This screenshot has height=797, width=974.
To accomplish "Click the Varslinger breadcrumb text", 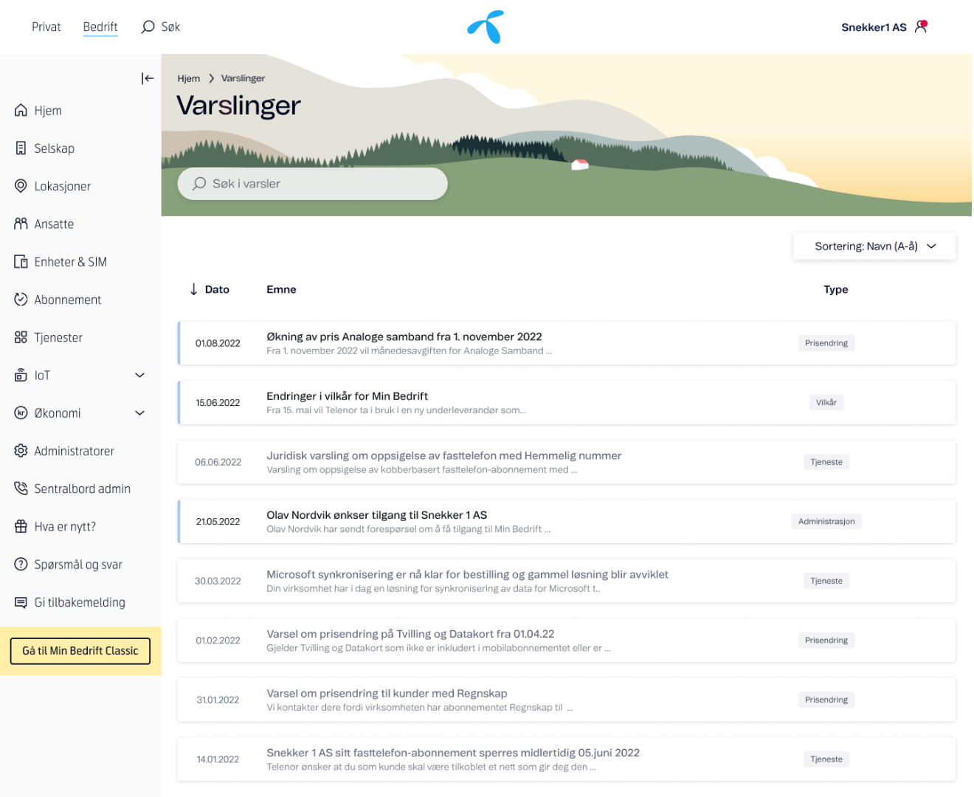I will [x=243, y=78].
